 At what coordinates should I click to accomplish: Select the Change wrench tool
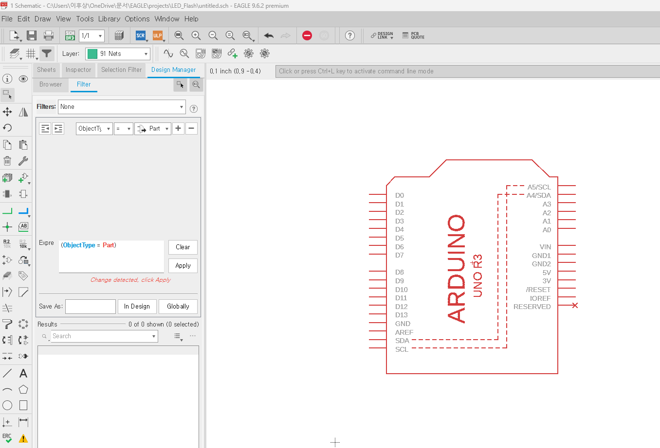[23, 161]
